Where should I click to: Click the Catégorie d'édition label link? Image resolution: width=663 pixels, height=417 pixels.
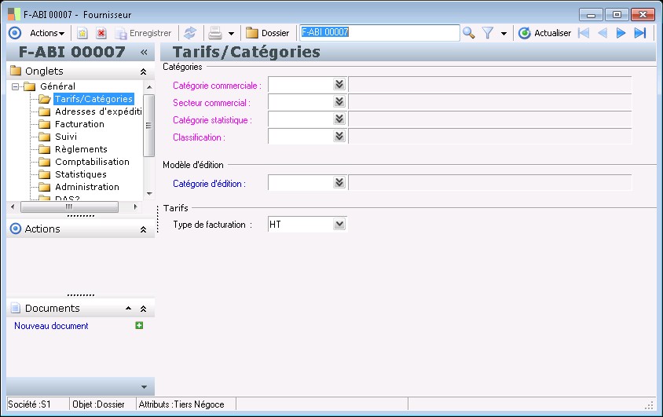point(209,184)
